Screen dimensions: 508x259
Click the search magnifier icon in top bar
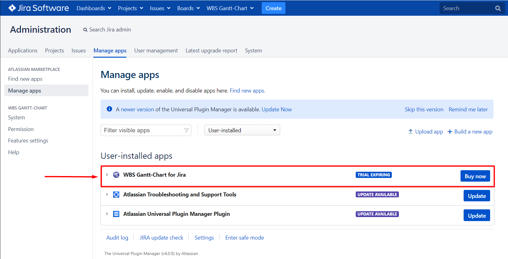(x=498, y=8)
